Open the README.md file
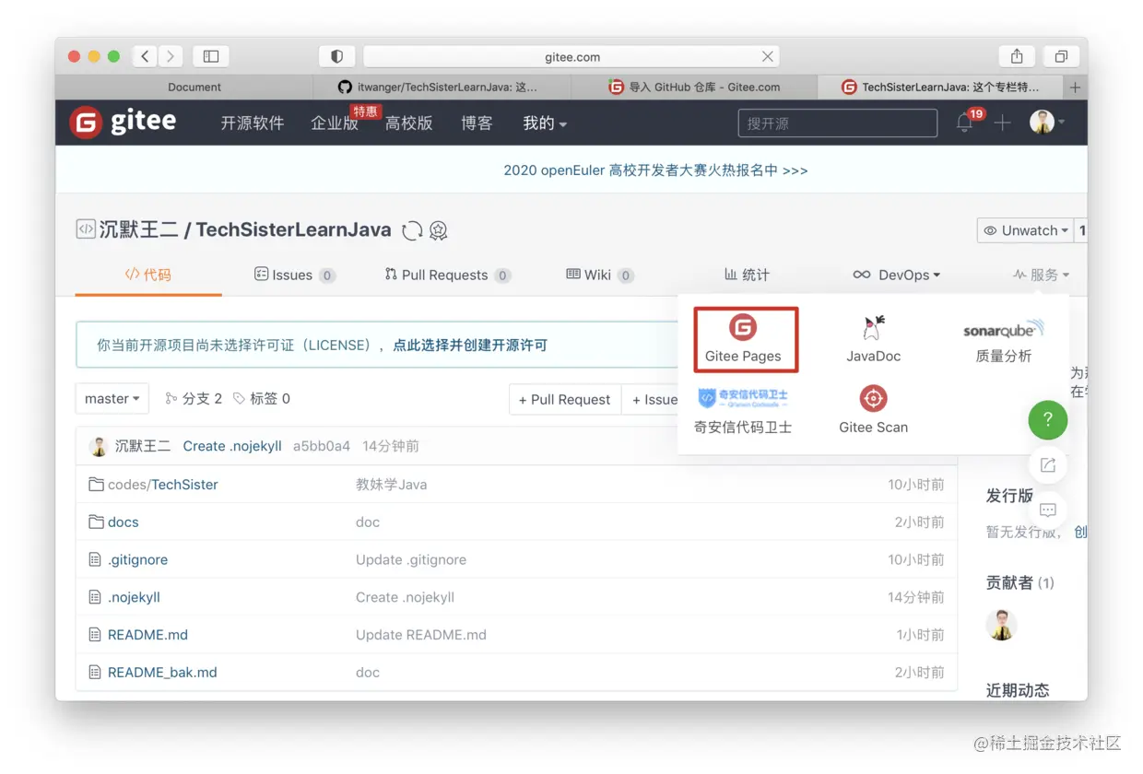Image resolution: width=1143 pixels, height=774 pixels. tap(147, 635)
